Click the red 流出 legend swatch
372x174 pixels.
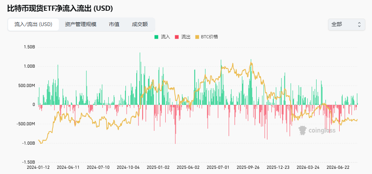[177, 37]
